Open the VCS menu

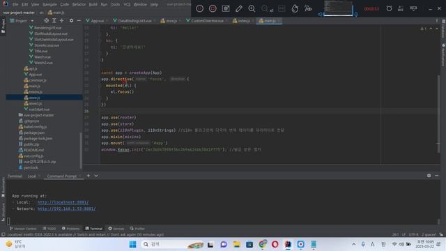click(x=127, y=4)
